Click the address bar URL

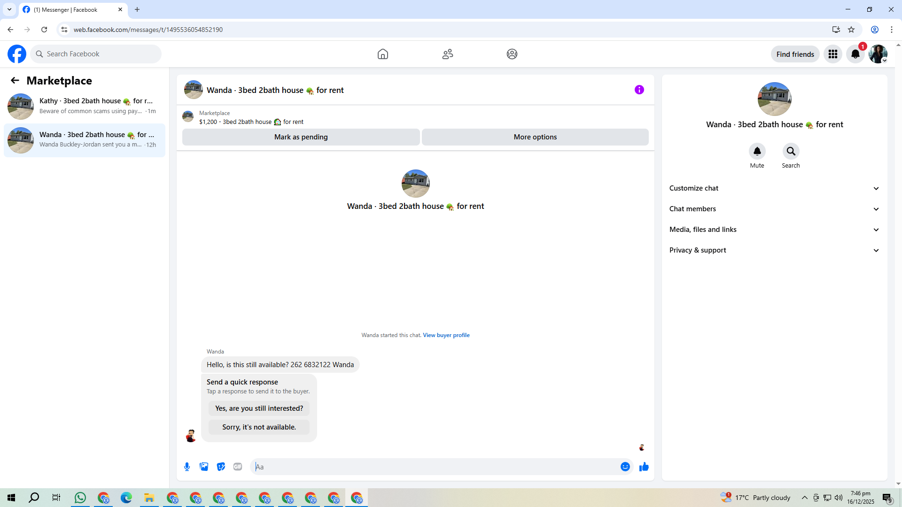(x=148, y=30)
